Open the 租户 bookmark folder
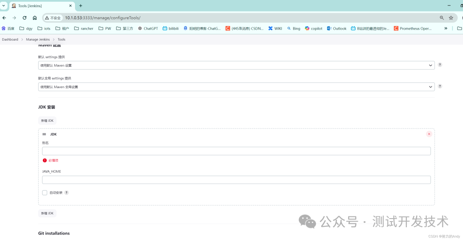463x240 pixels. click(x=62, y=28)
